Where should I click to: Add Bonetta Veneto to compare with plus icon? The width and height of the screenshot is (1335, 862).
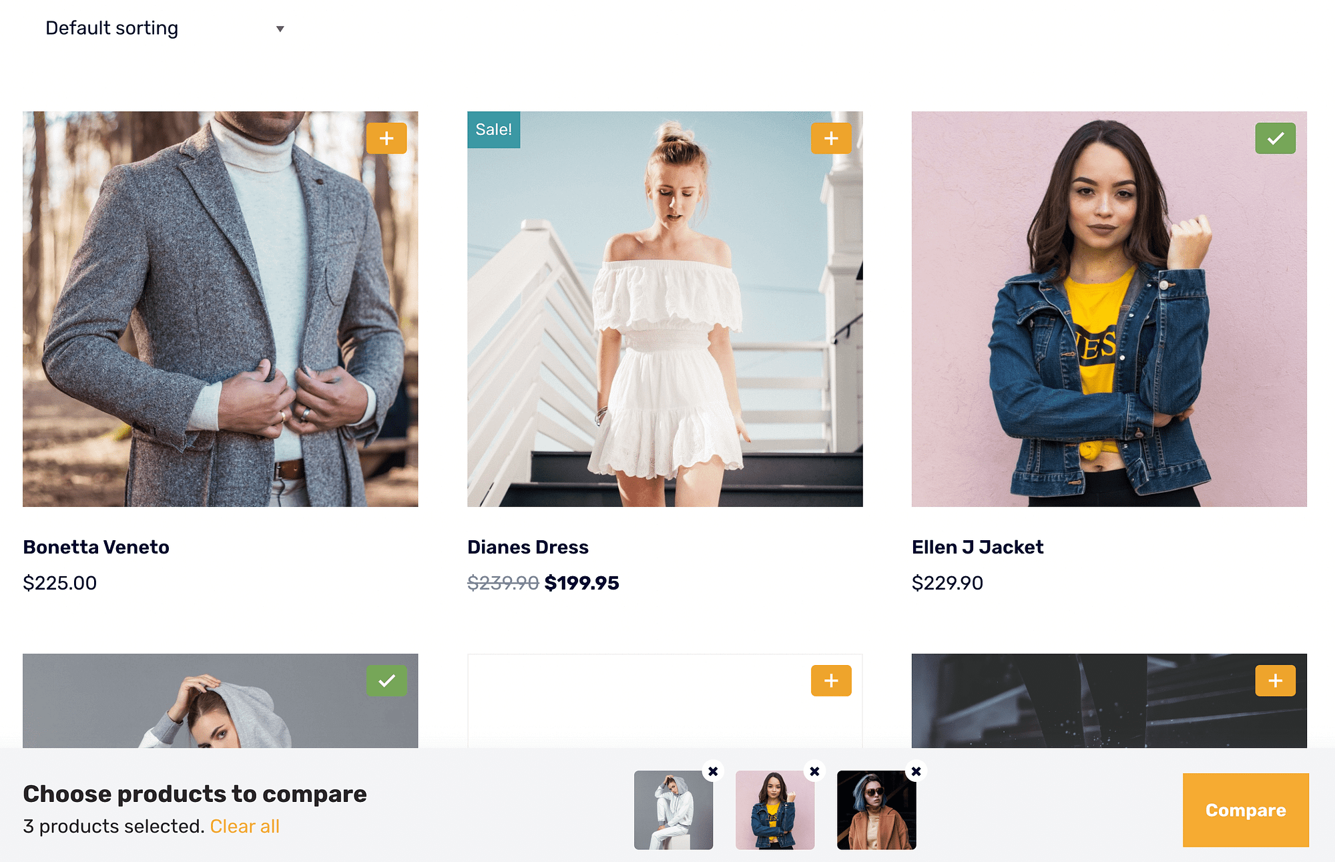click(x=386, y=138)
